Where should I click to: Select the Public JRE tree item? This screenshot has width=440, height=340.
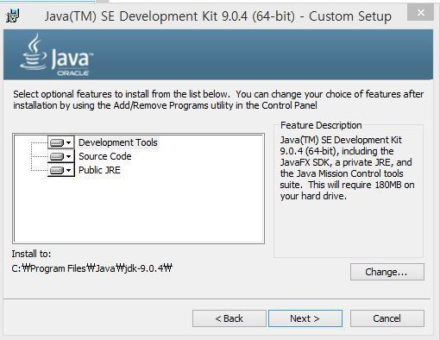tap(99, 170)
